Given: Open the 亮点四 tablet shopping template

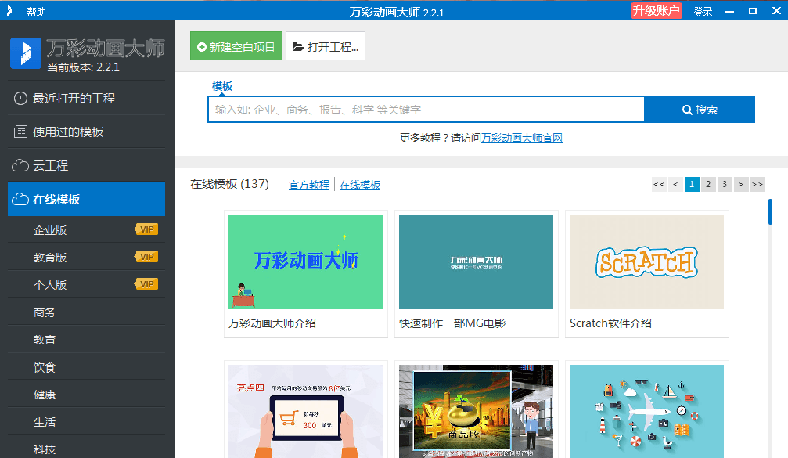Looking at the screenshot, I should point(305,411).
